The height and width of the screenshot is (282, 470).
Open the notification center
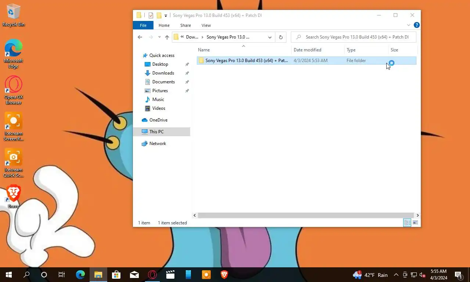tap(459, 275)
